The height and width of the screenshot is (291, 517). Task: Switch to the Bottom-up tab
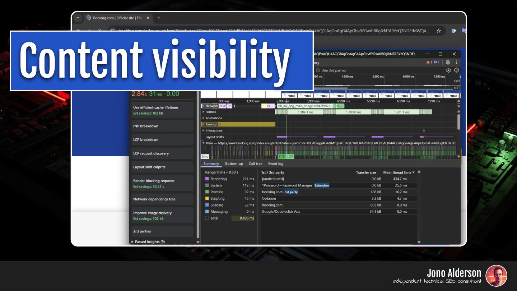[234, 164]
